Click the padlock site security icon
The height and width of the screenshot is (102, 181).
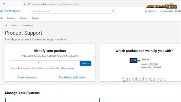29,4
